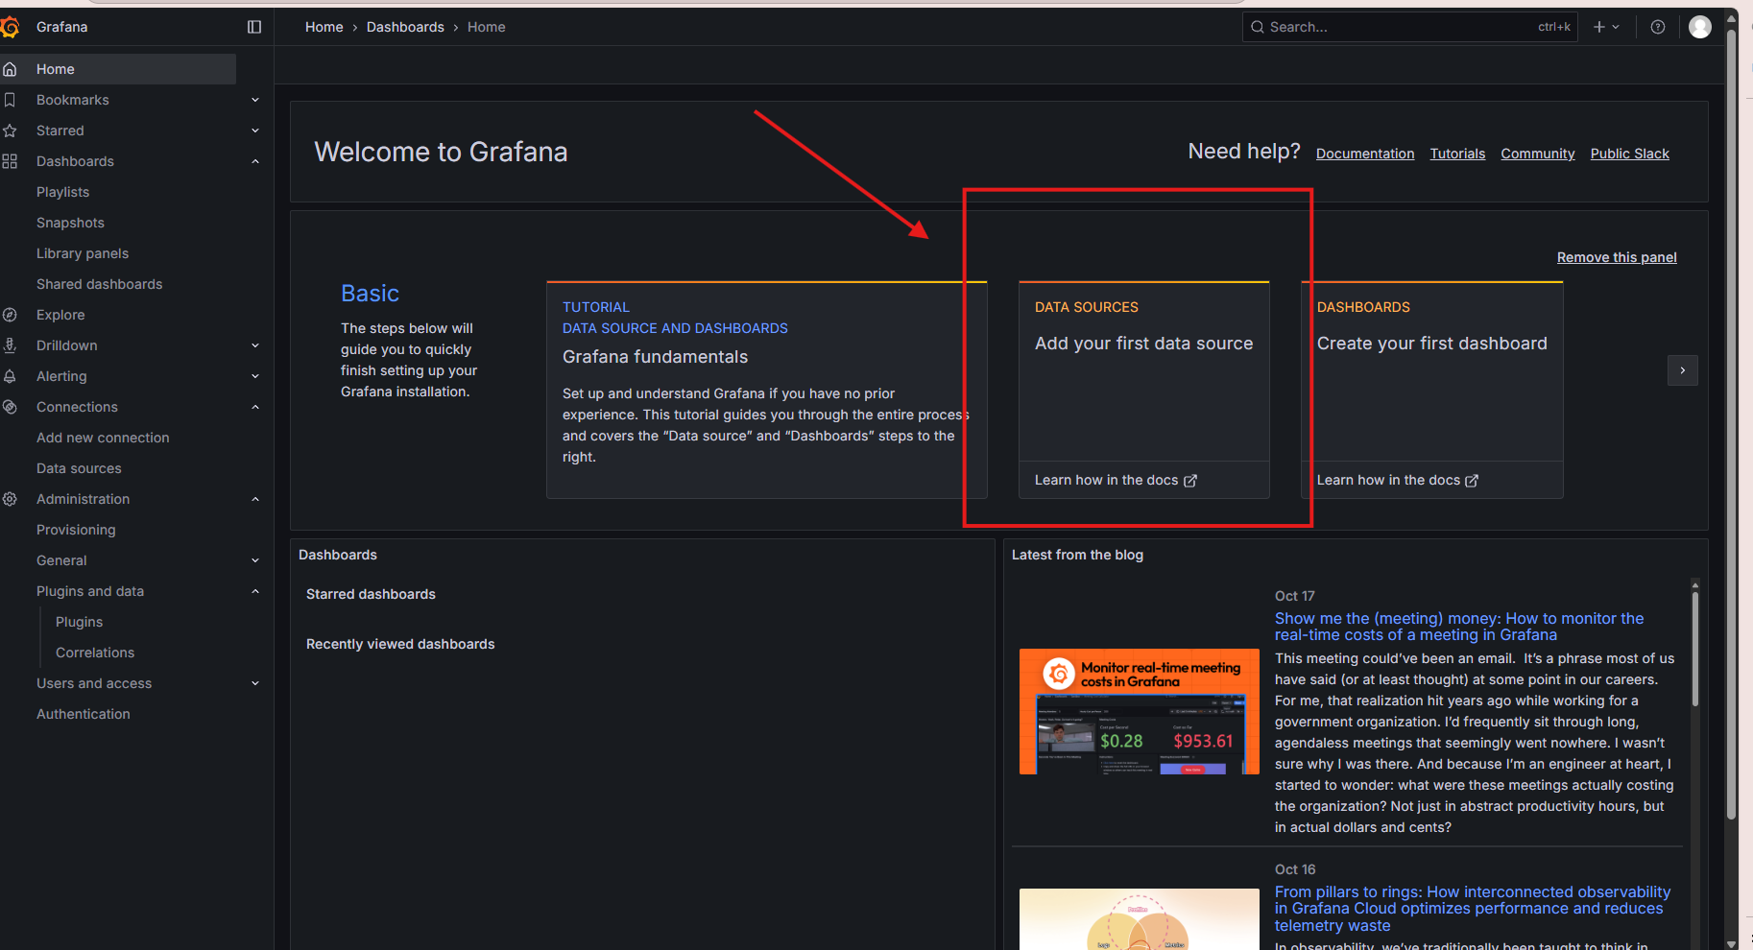Click the Explore compass icon
The image size is (1753, 950).
point(11,315)
